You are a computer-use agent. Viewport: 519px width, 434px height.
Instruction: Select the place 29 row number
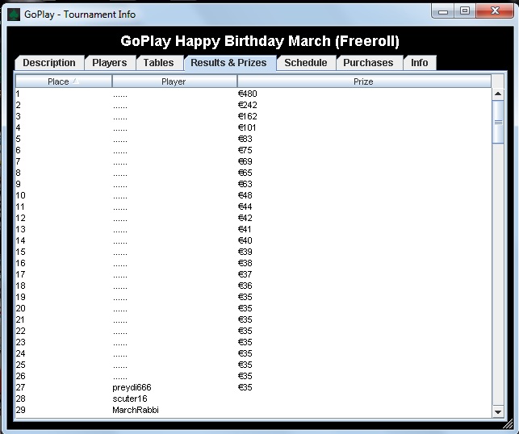coord(20,410)
